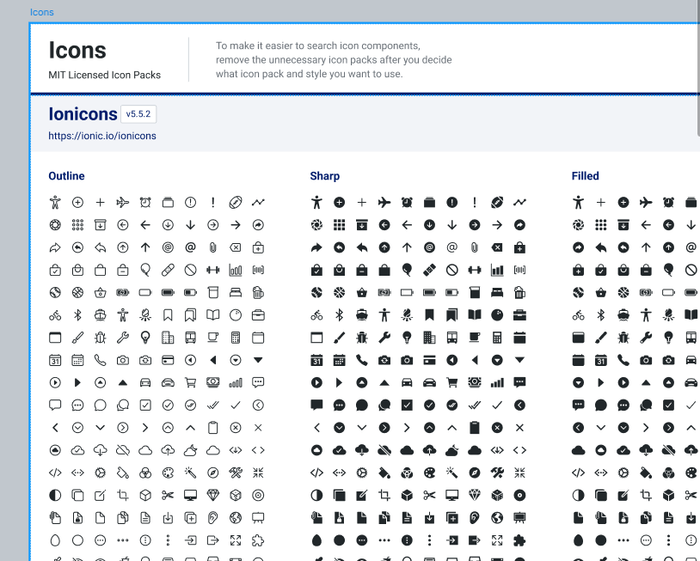Choose the Sharp wrench build icon
This screenshot has height=561, width=700.
[384, 338]
